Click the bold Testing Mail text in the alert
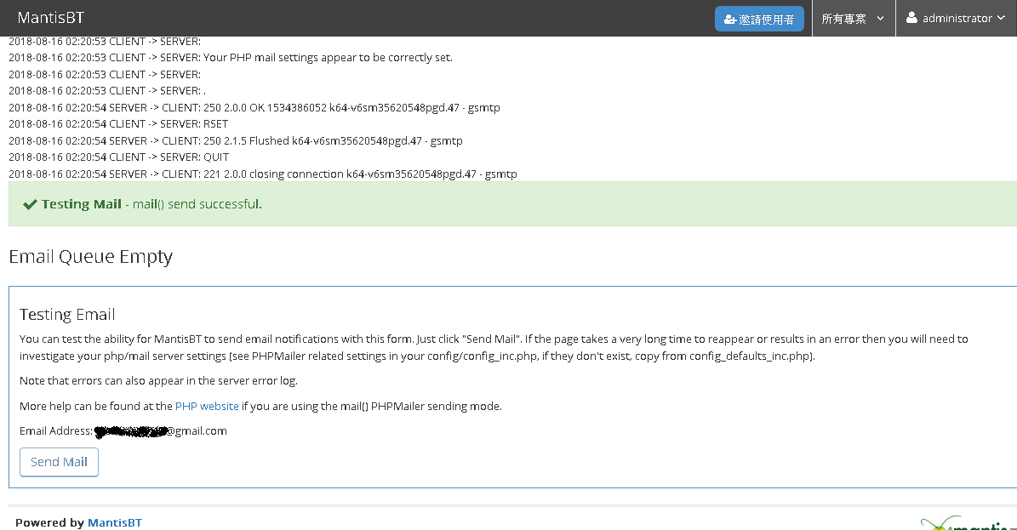Image resolution: width=1017 pixels, height=530 pixels. click(x=82, y=204)
